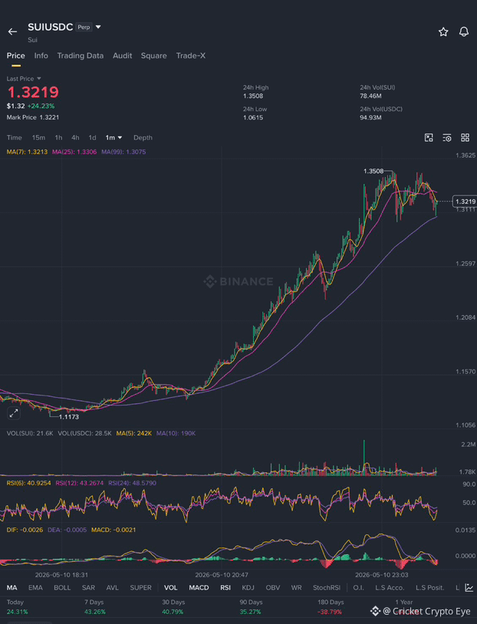The width and height of the screenshot is (477, 624).
Task: Click the 180 Days -38.79% performance
Action: (331, 607)
